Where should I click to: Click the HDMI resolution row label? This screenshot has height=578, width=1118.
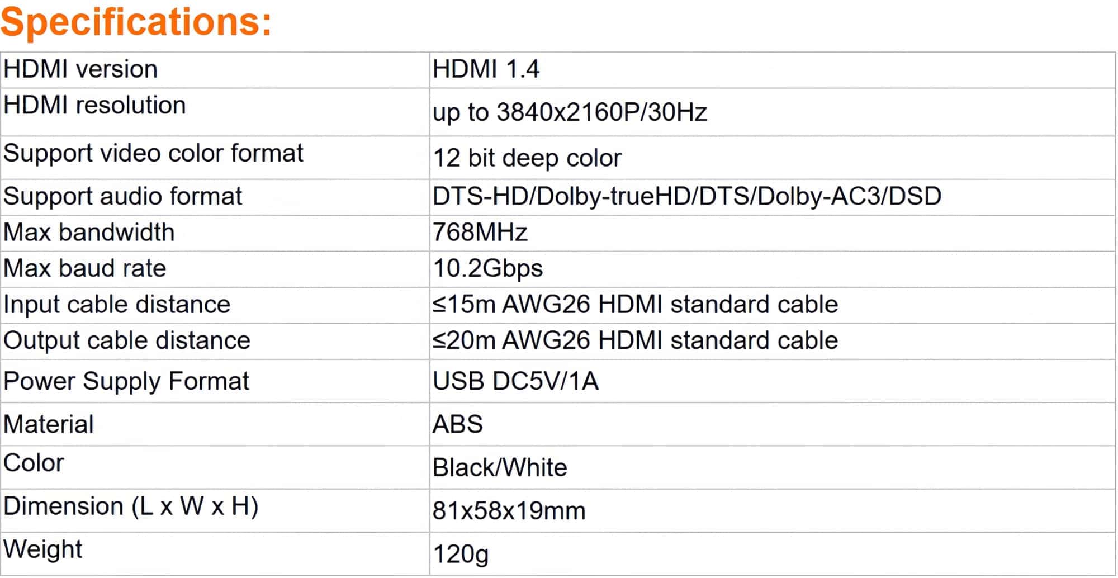point(94,105)
